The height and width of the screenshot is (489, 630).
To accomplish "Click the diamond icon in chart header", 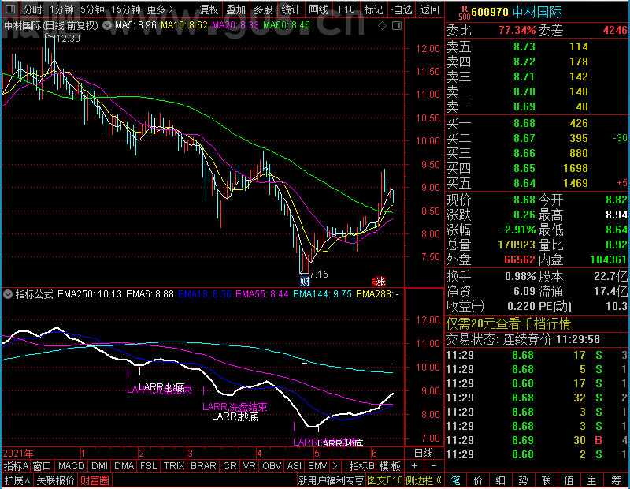I will tap(382, 26).
